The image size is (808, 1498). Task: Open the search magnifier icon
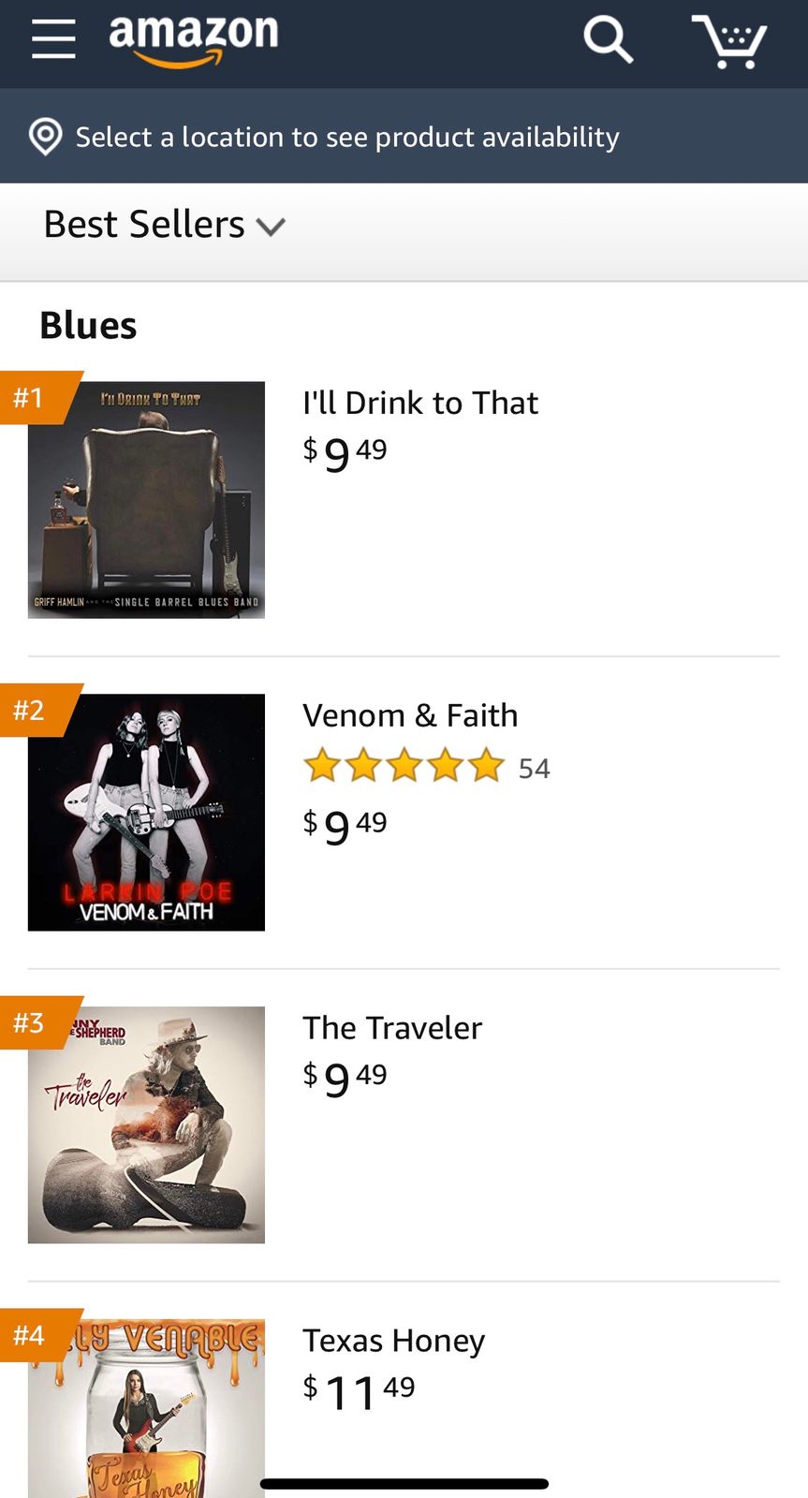pos(608,40)
